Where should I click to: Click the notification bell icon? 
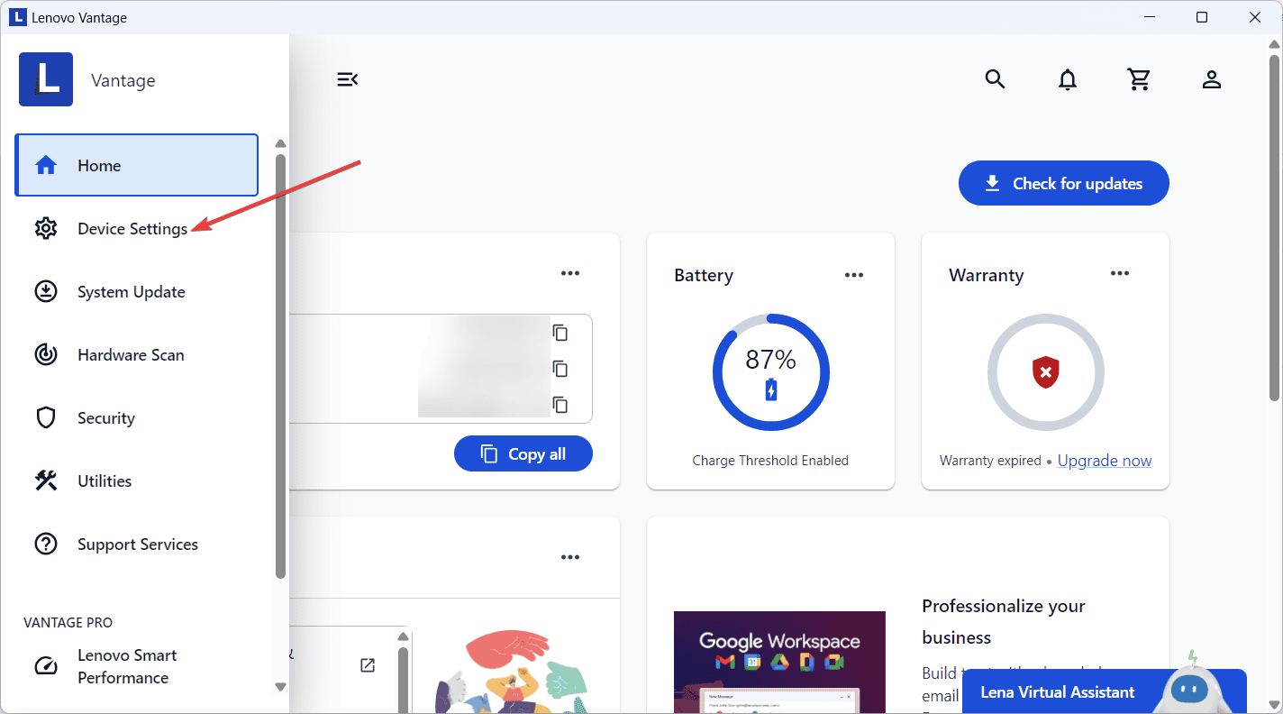(1068, 79)
